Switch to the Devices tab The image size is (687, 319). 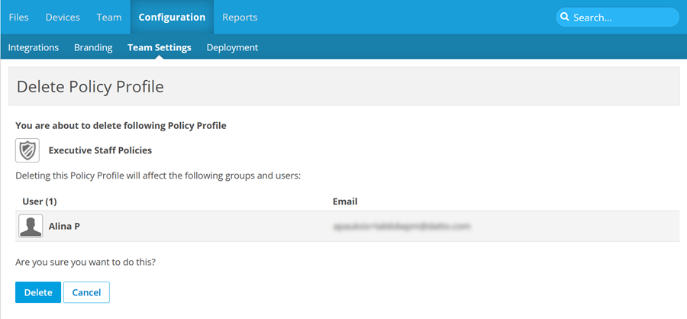pos(63,17)
